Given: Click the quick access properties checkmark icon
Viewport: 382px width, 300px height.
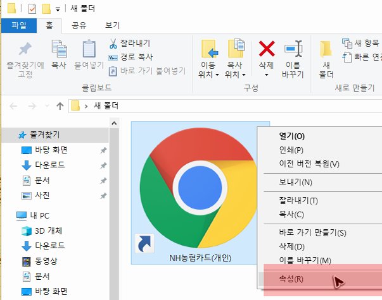Looking at the screenshot, I should (32, 9).
